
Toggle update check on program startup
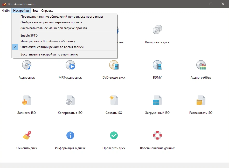[64, 17]
